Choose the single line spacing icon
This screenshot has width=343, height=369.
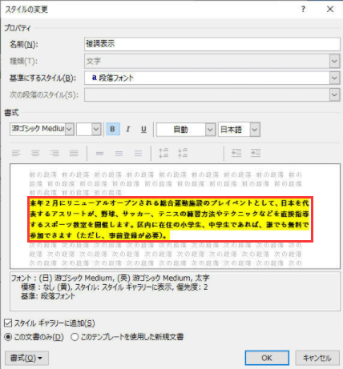point(99,153)
